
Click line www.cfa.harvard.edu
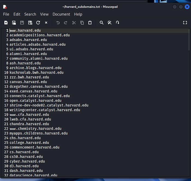tap(29, 115)
